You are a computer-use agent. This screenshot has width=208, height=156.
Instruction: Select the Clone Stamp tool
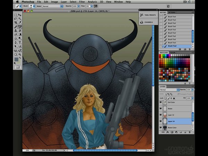coord(16,31)
